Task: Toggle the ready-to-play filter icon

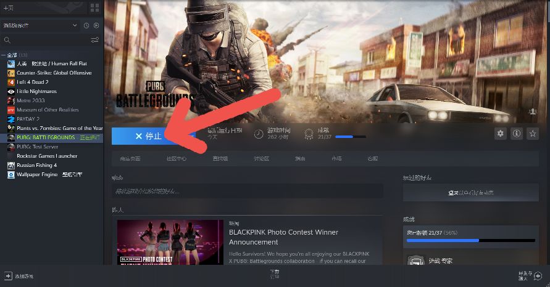Action: pyautogui.click(x=96, y=25)
